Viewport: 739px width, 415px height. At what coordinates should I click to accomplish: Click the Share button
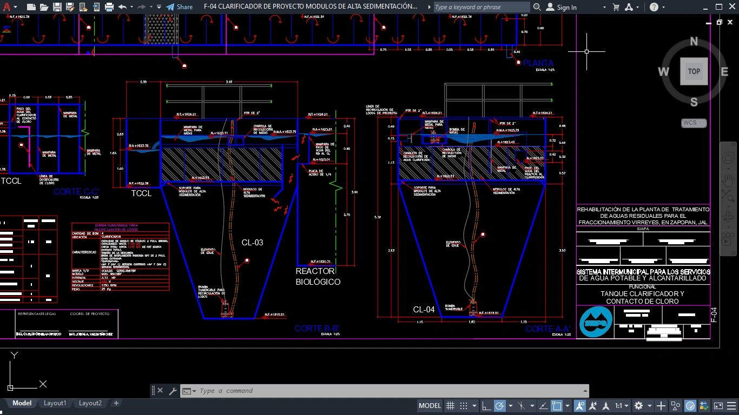tap(179, 7)
